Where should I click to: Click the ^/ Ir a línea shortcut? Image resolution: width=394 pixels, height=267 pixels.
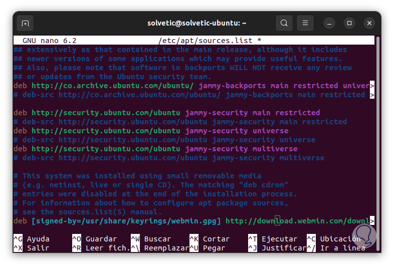tap(336, 248)
